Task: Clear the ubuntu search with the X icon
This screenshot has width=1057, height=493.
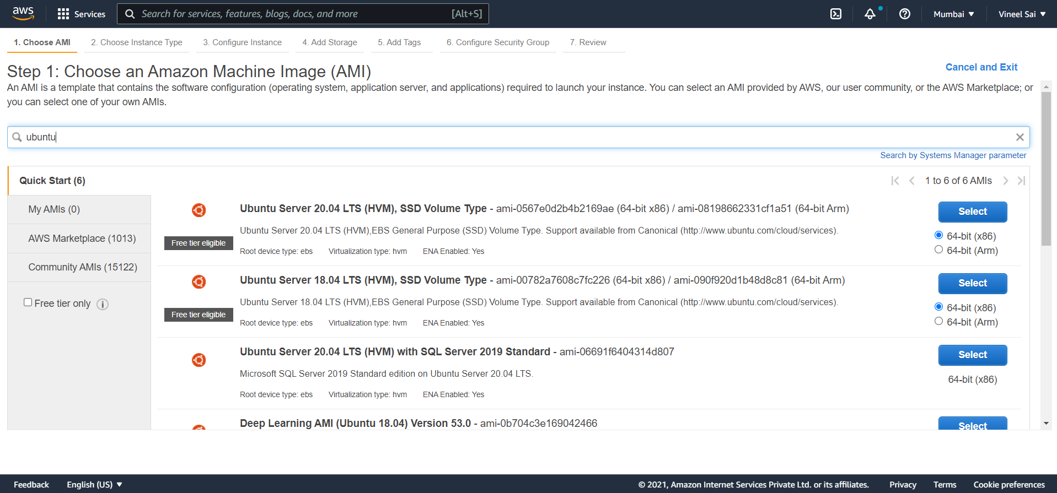Action: pyautogui.click(x=1020, y=137)
